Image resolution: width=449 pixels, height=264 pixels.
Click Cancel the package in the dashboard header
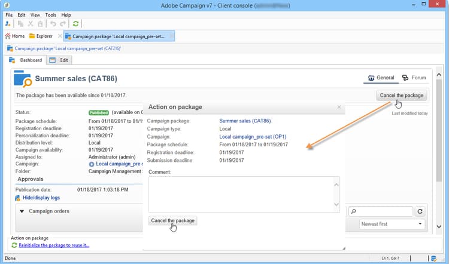(x=402, y=96)
